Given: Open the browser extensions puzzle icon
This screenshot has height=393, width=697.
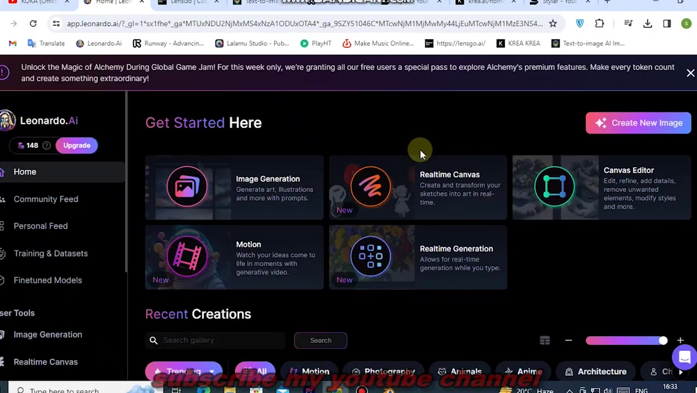Looking at the screenshot, I should (x=599, y=23).
